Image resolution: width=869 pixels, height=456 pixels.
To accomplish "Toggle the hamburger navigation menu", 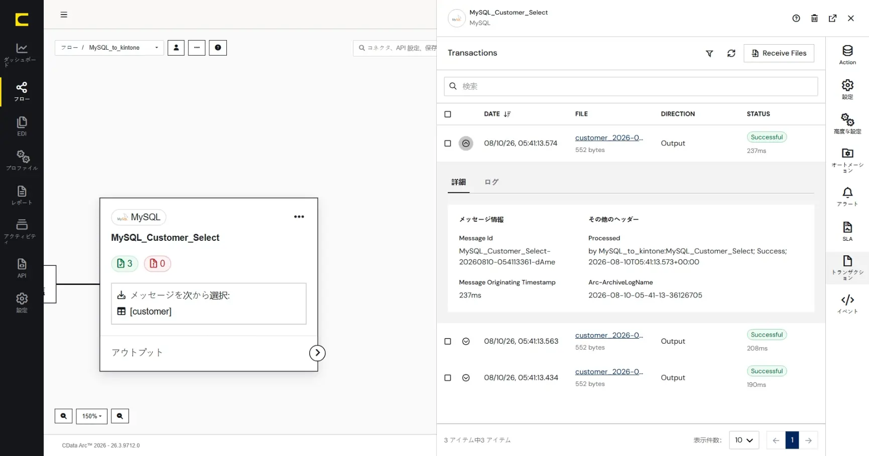I will [x=64, y=15].
